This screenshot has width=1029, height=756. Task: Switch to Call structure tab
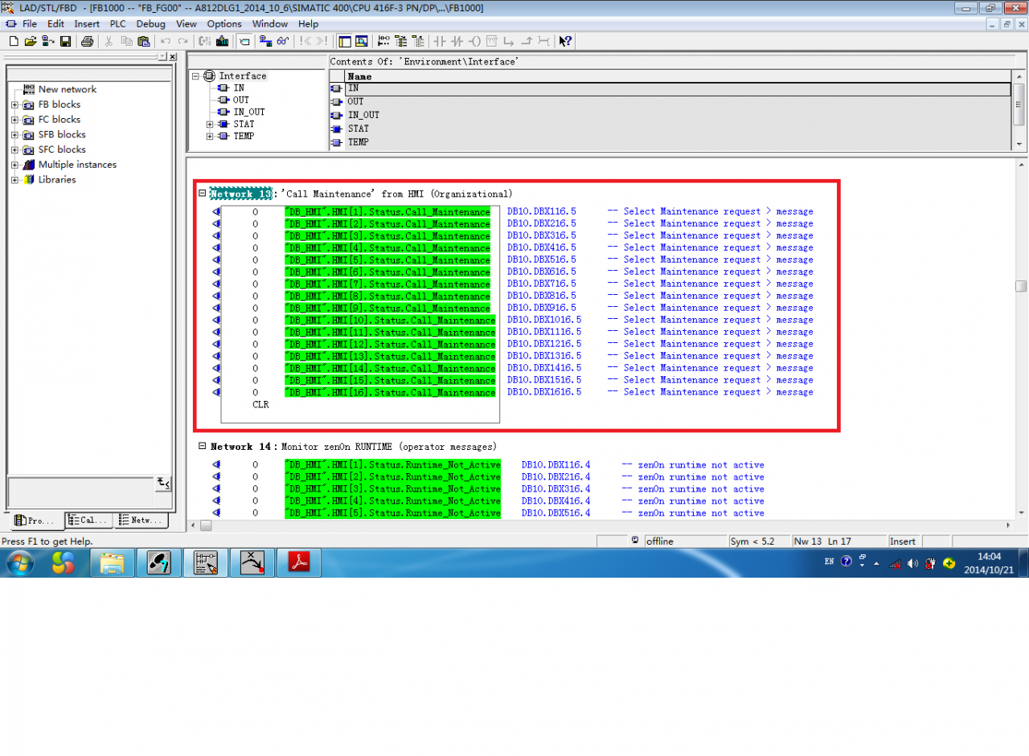pos(89,521)
